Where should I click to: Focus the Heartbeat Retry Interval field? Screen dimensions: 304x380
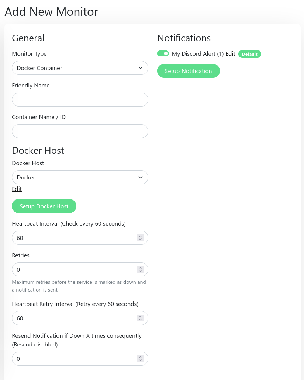click(x=74, y=318)
